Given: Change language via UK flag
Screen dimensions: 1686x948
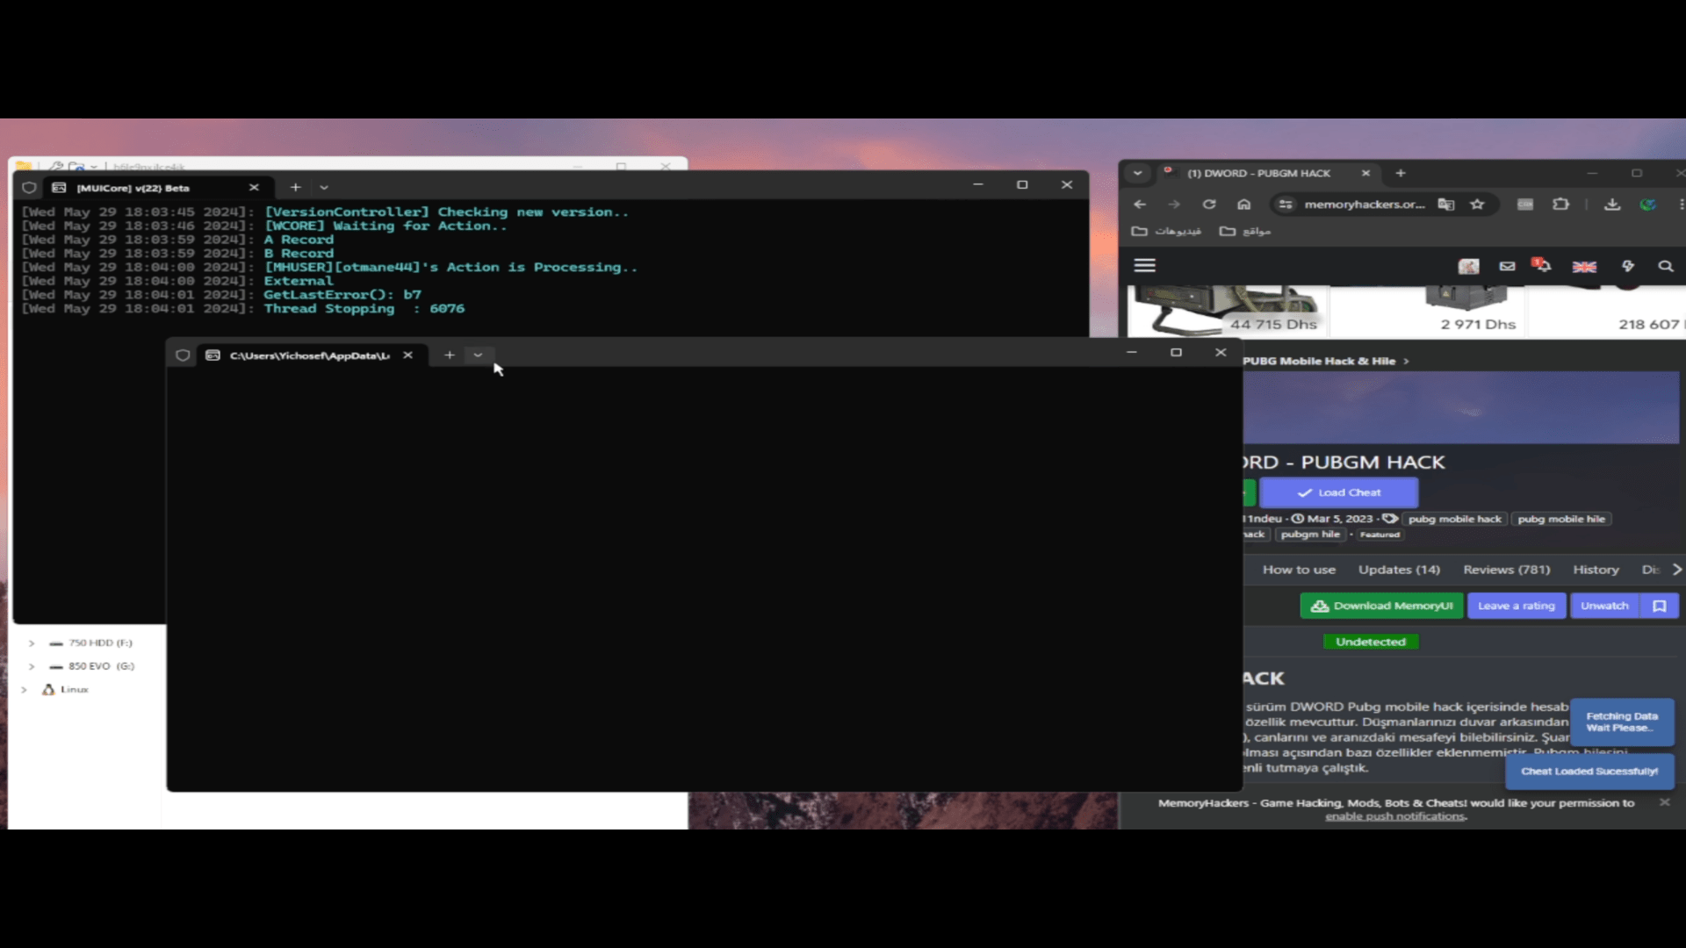Looking at the screenshot, I should [1584, 266].
